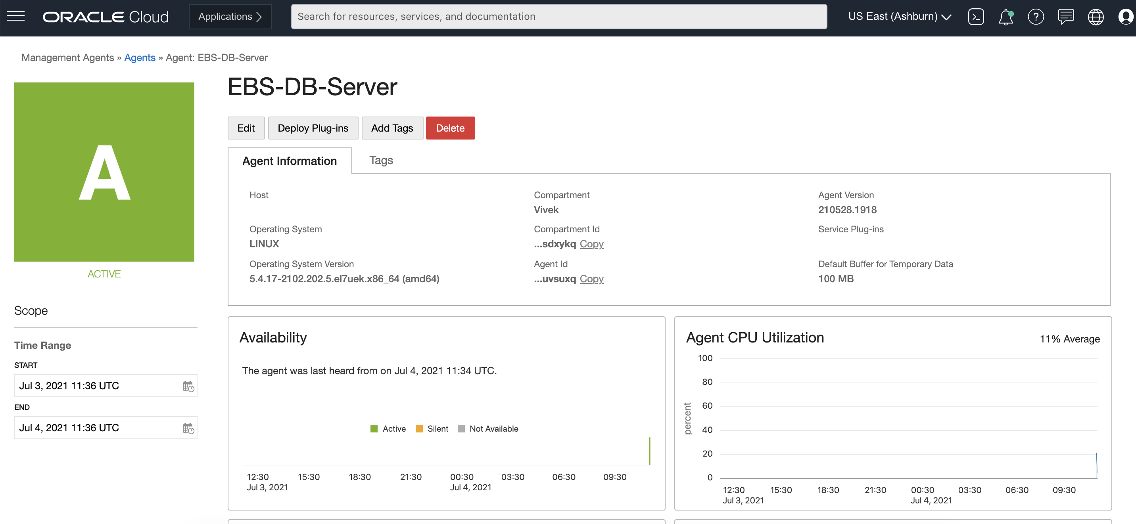Select the Agent Information tab

(x=289, y=161)
